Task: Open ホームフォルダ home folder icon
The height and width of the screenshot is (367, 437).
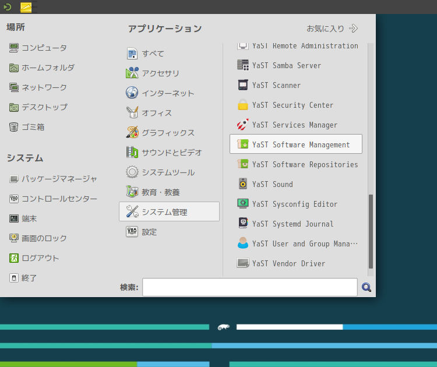Action: 13,68
